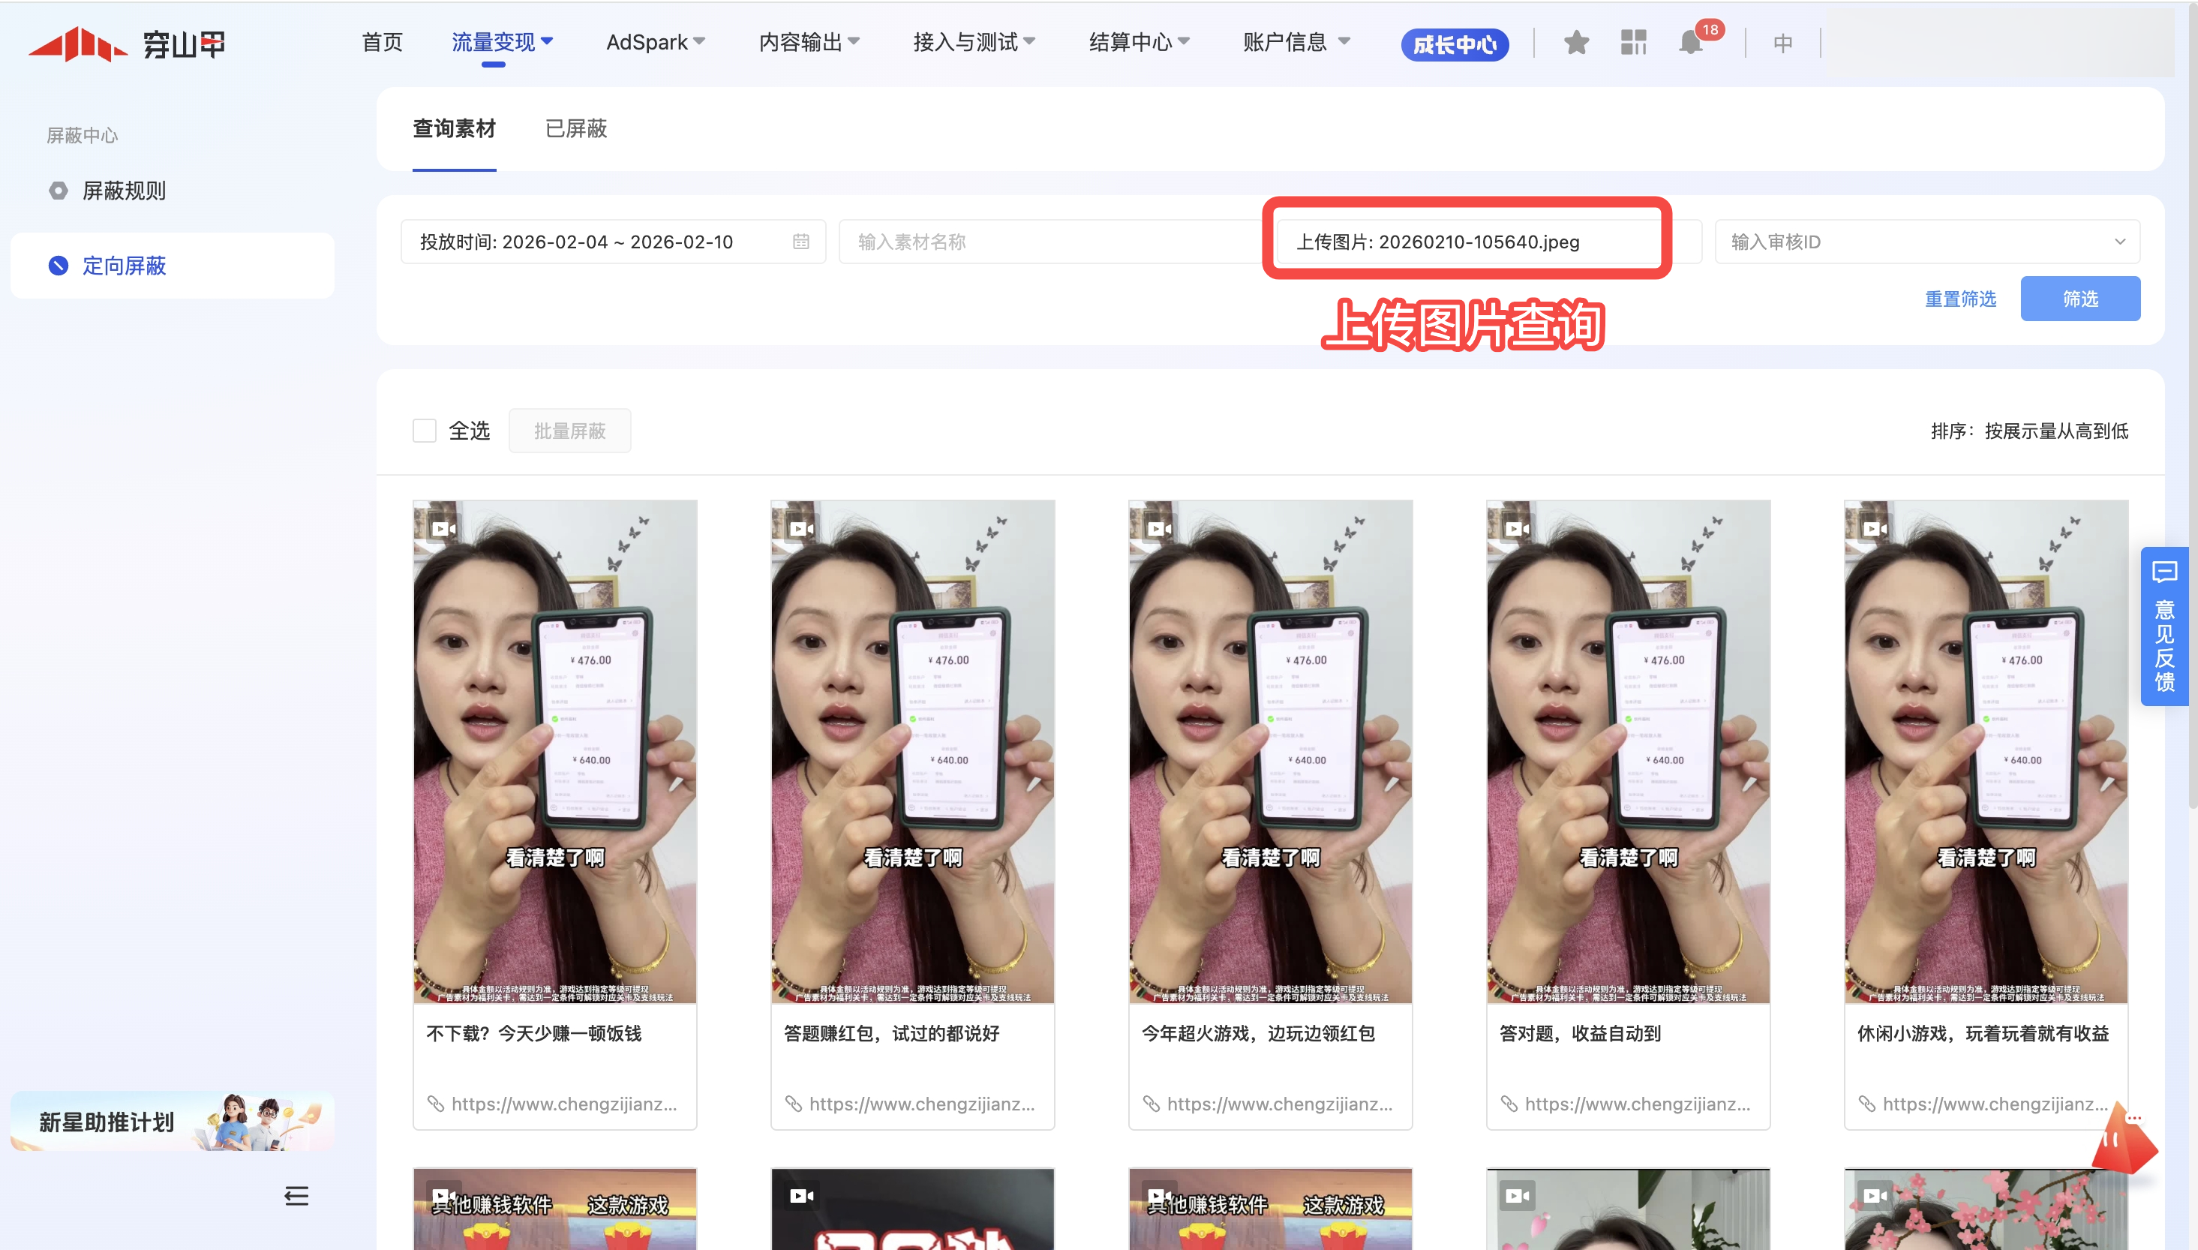
Task: Check the 全选 checkbox
Action: [425, 431]
